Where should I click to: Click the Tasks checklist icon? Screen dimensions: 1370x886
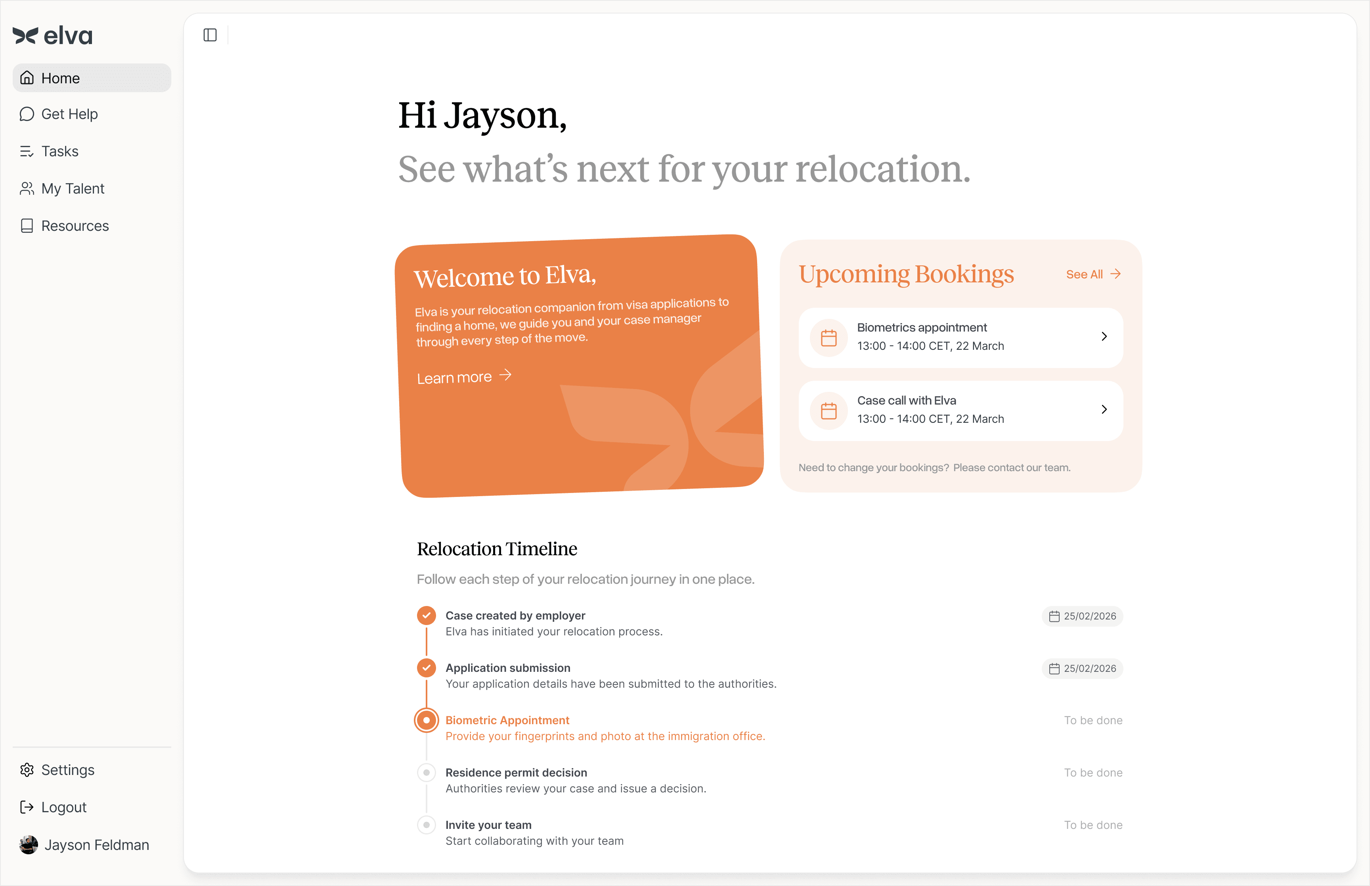(x=27, y=152)
